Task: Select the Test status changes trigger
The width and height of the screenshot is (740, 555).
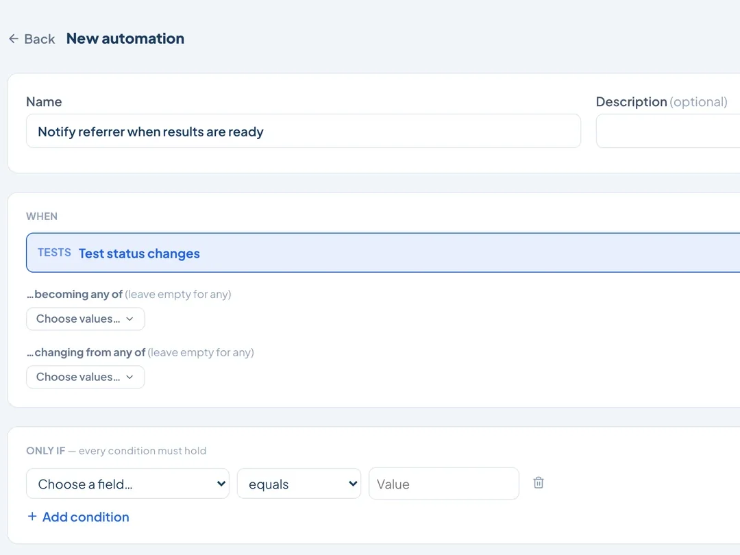Action: coord(383,253)
